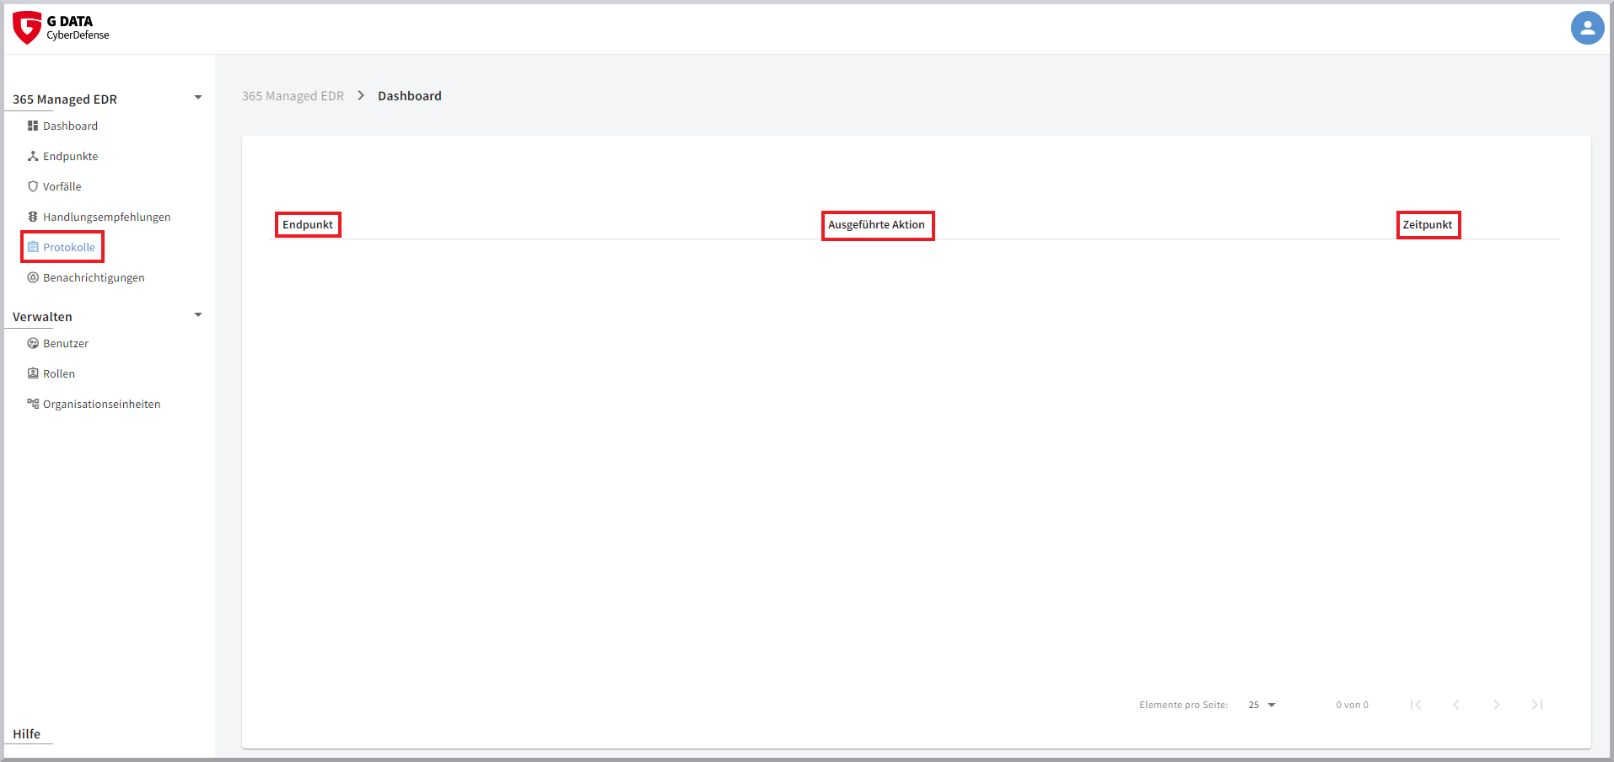The width and height of the screenshot is (1614, 762).
Task: Click the 'Elemente pro Seite:' label
Action: [x=1183, y=705]
